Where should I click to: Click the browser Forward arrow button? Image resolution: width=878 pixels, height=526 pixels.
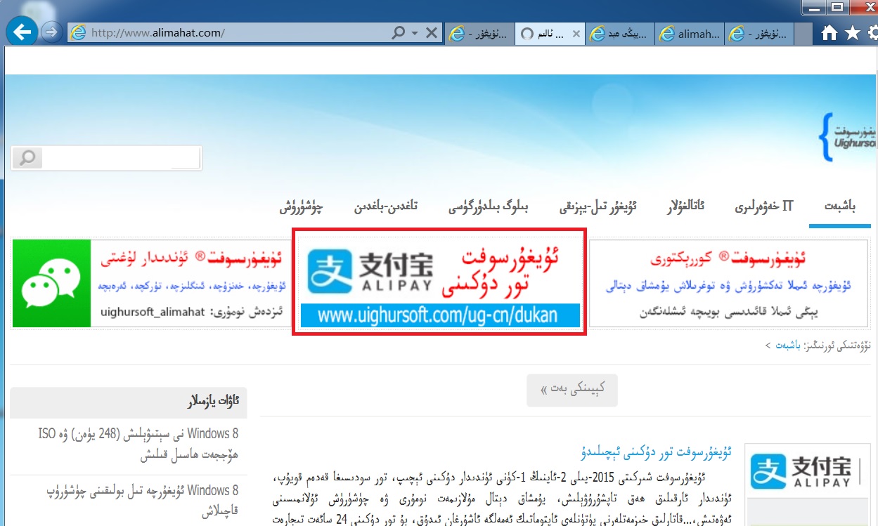pyautogui.click(x=51, y=32)
